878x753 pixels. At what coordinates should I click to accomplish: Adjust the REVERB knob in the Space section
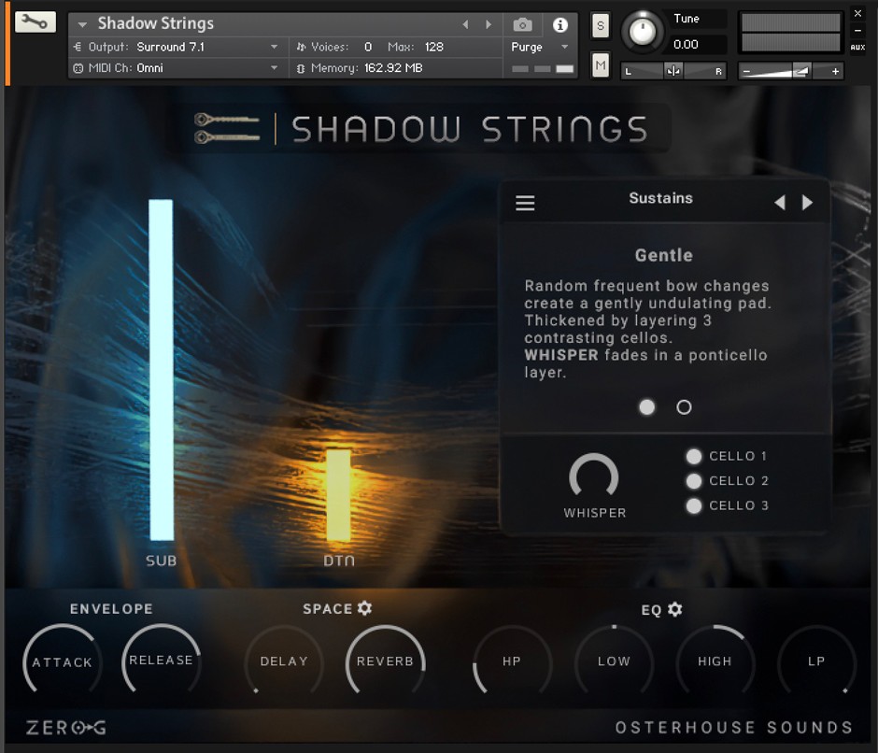tap(385, 662)
